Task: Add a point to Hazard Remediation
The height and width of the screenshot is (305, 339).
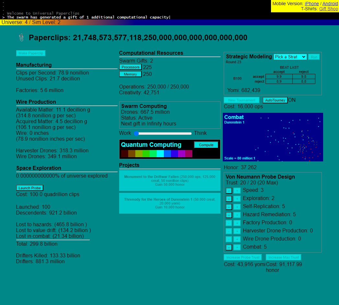Action: pyautogui.click(x=237, y=215)
